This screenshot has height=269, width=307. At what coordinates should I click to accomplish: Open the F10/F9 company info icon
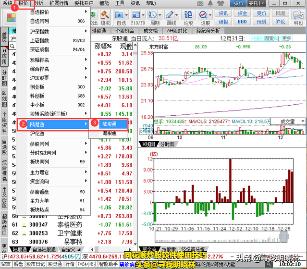coord(136,15)
